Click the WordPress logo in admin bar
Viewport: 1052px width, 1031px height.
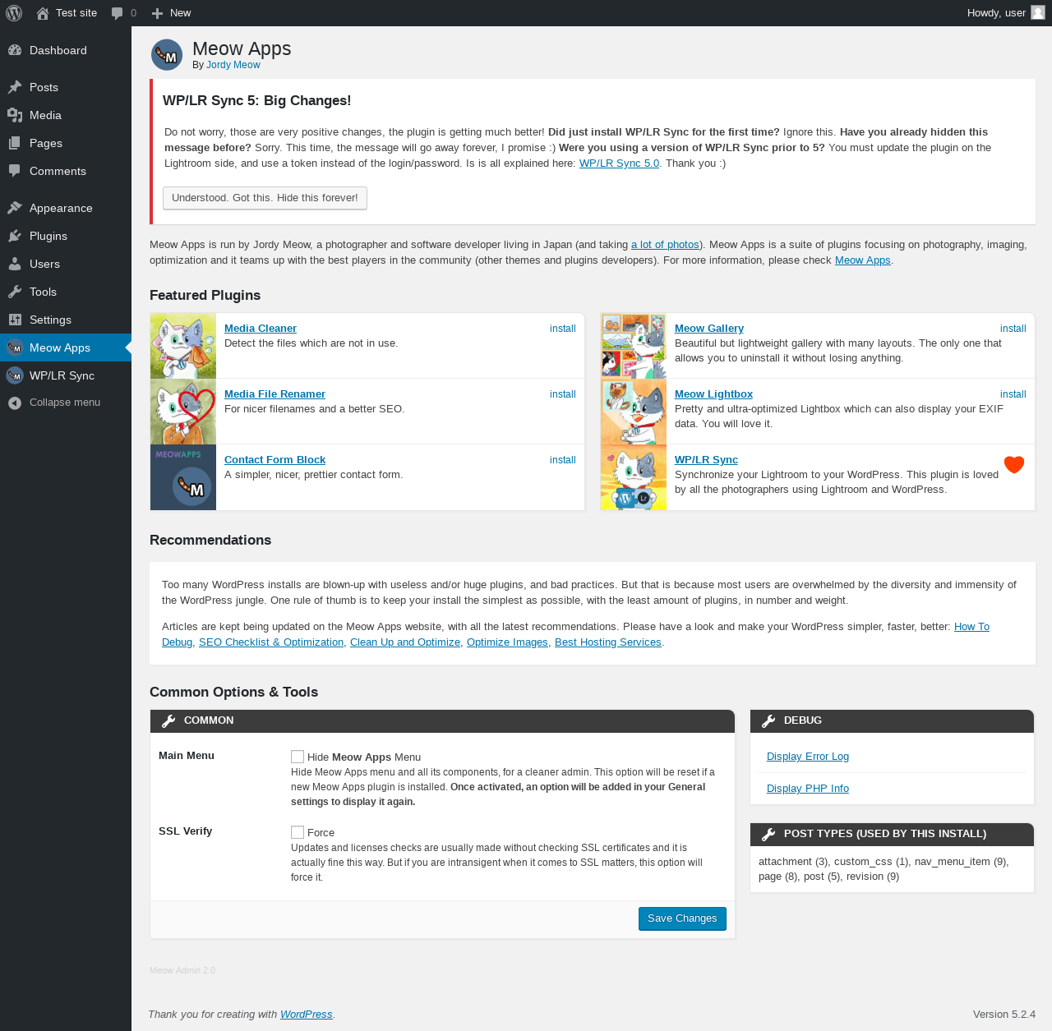(14, 13)
